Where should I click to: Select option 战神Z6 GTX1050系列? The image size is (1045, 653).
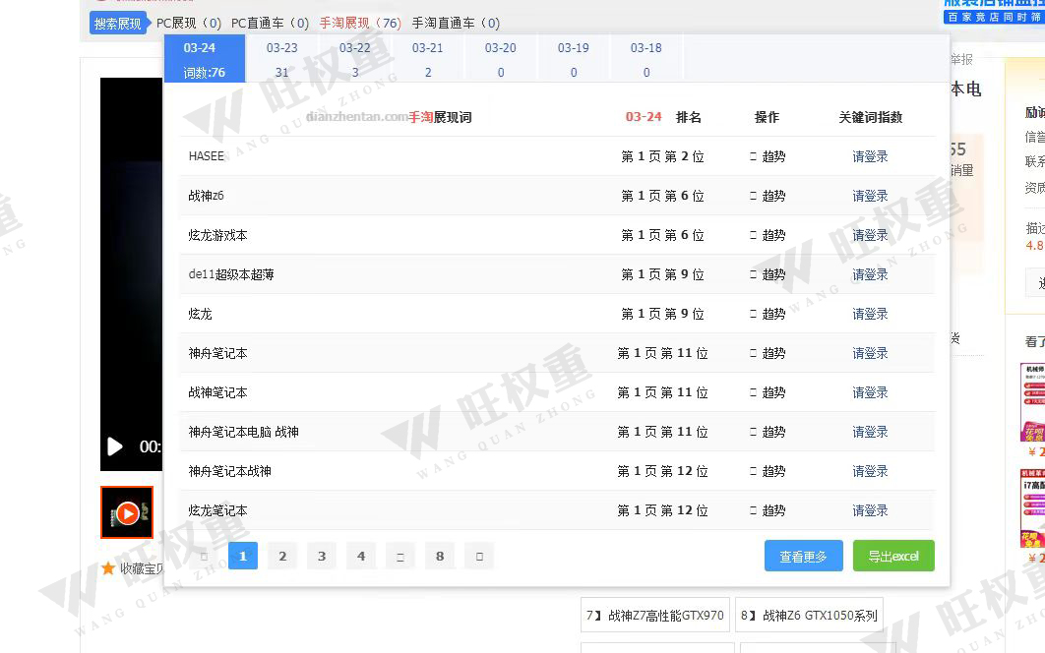click(809, 615)
